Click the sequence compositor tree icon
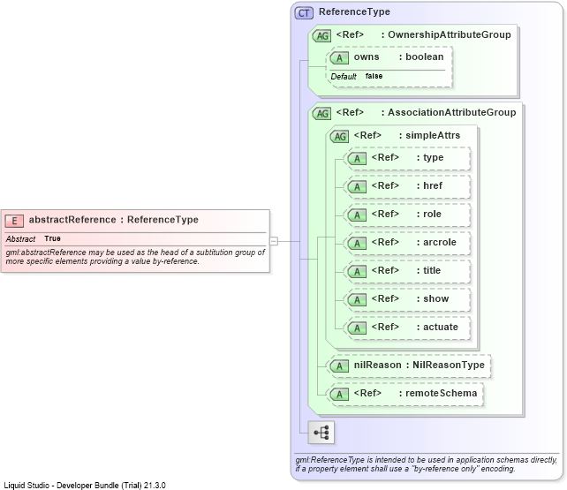The width and height of the screenshot is (567, 490). 321,433
